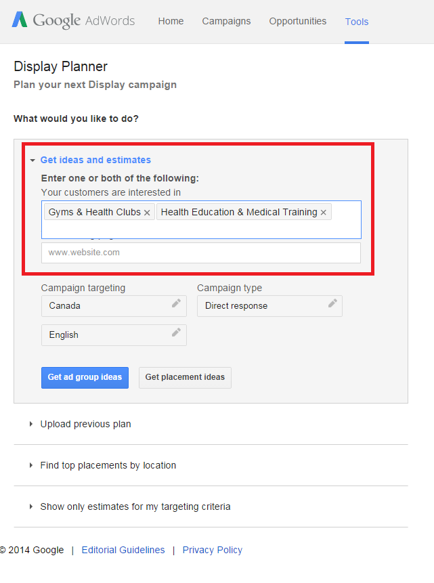The image size is (434, 583).
Task: Remove the Gyms & Health Clubs tag
Action: [x=147, y=213]
